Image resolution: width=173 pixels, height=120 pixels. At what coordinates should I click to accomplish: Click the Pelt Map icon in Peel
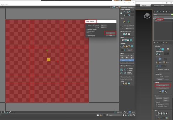167,113
